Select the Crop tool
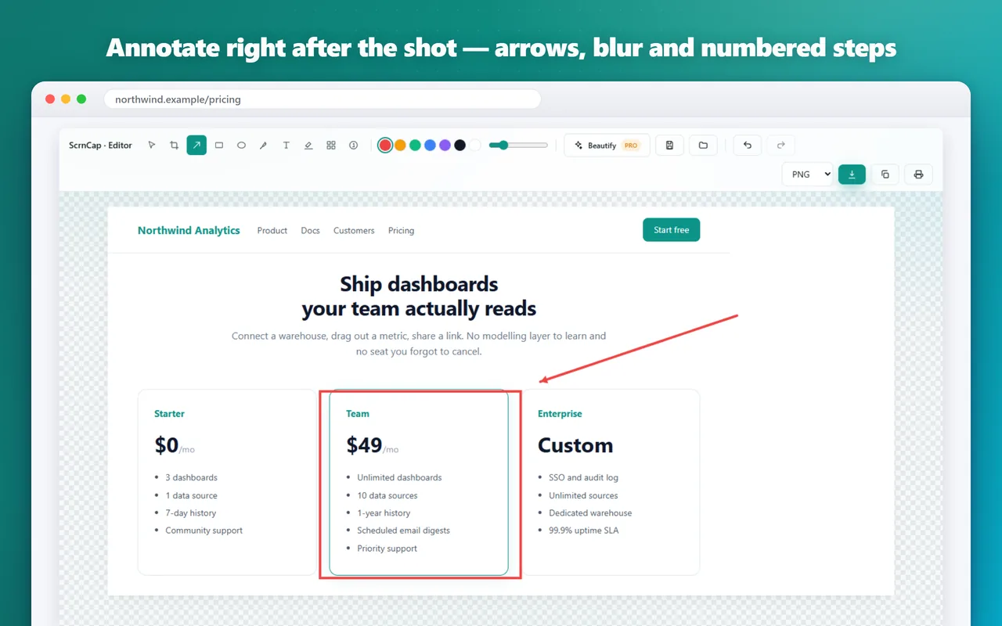The image size is (1002, 626). [x=174, y=145]
